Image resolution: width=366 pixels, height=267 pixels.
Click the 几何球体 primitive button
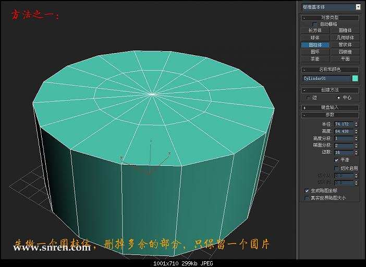(345, 38)
